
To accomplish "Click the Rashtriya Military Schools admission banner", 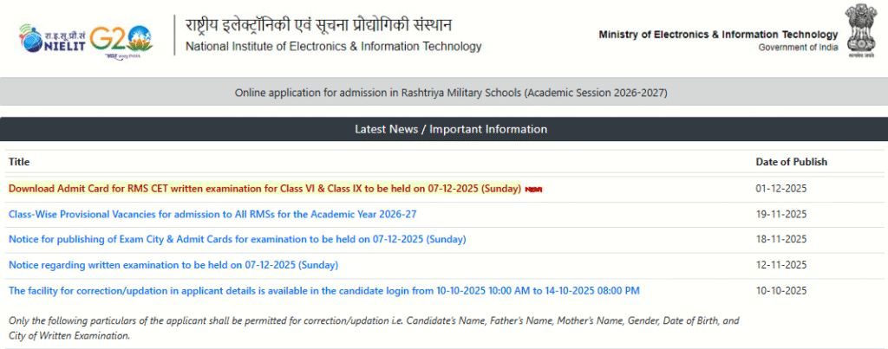I will (451, 92).
